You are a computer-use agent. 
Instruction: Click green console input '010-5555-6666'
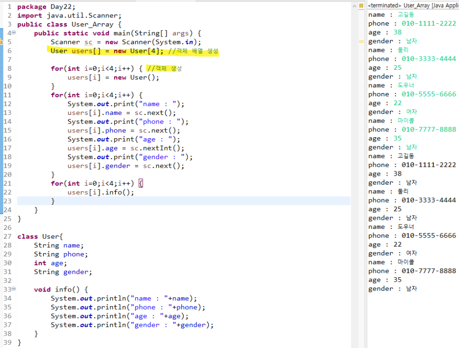point(429,94)
